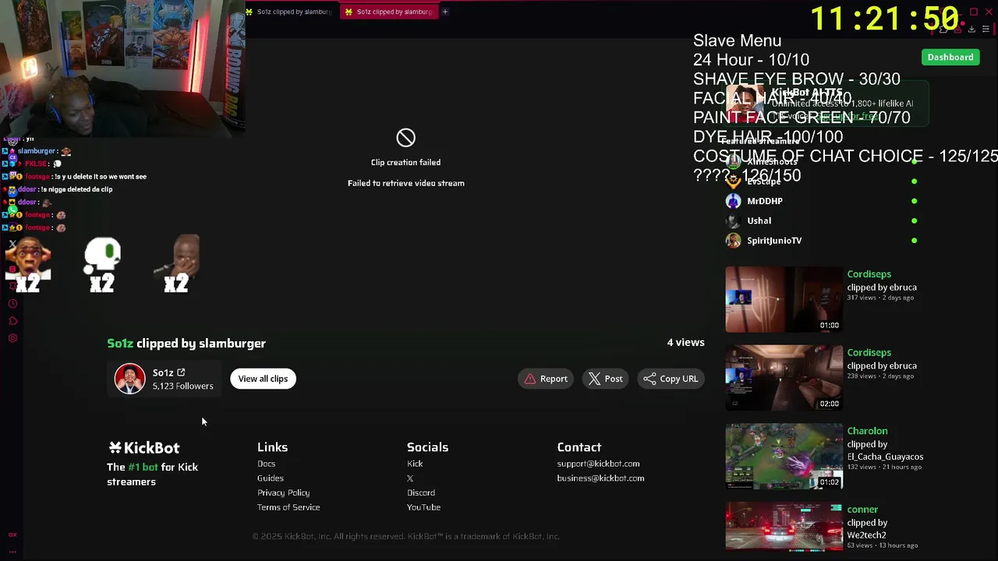
Task: Open the Docs footer link
Action: pos(266,464)
